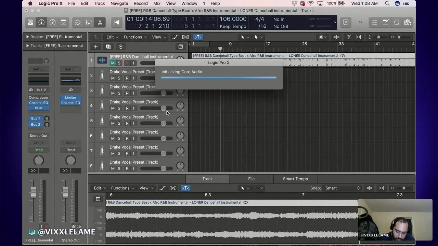Open audio editor Functions dropdown
Screen dimensions: 438x246
[123, 188]
